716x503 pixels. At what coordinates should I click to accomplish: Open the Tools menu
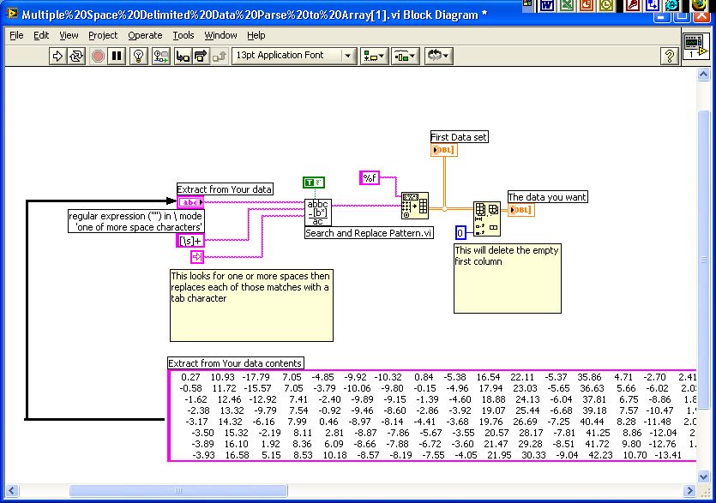coord(184,35)
